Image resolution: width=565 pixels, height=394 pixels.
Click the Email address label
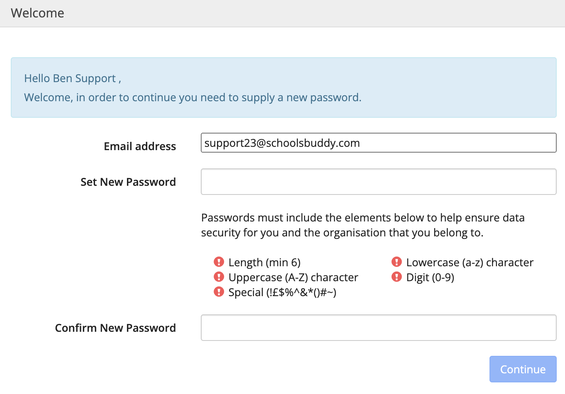coord(140,146)
